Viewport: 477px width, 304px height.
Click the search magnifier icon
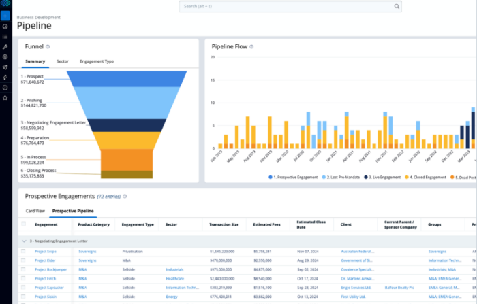[397, 7]
